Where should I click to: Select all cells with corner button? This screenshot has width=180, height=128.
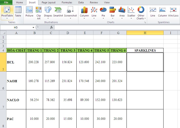[3, 33]
